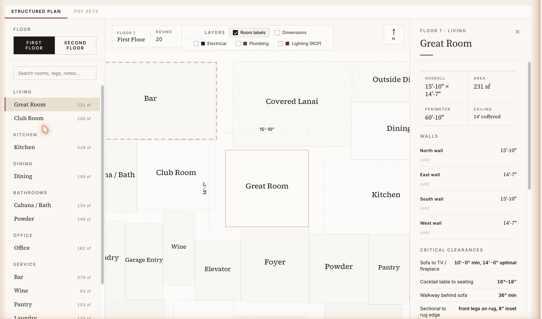Click the Garage Entry on the plan
Viewport: 542px width, 319px height.
point(144,261)
